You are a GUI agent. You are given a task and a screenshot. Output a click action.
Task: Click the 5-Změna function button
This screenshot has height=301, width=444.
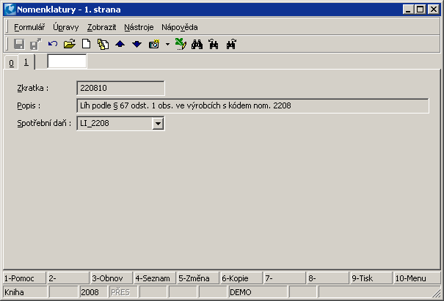point(198,278)
